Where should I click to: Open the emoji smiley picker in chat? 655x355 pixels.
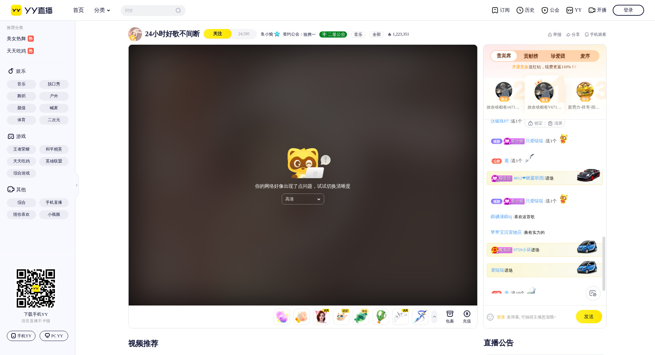coord(490,317)
